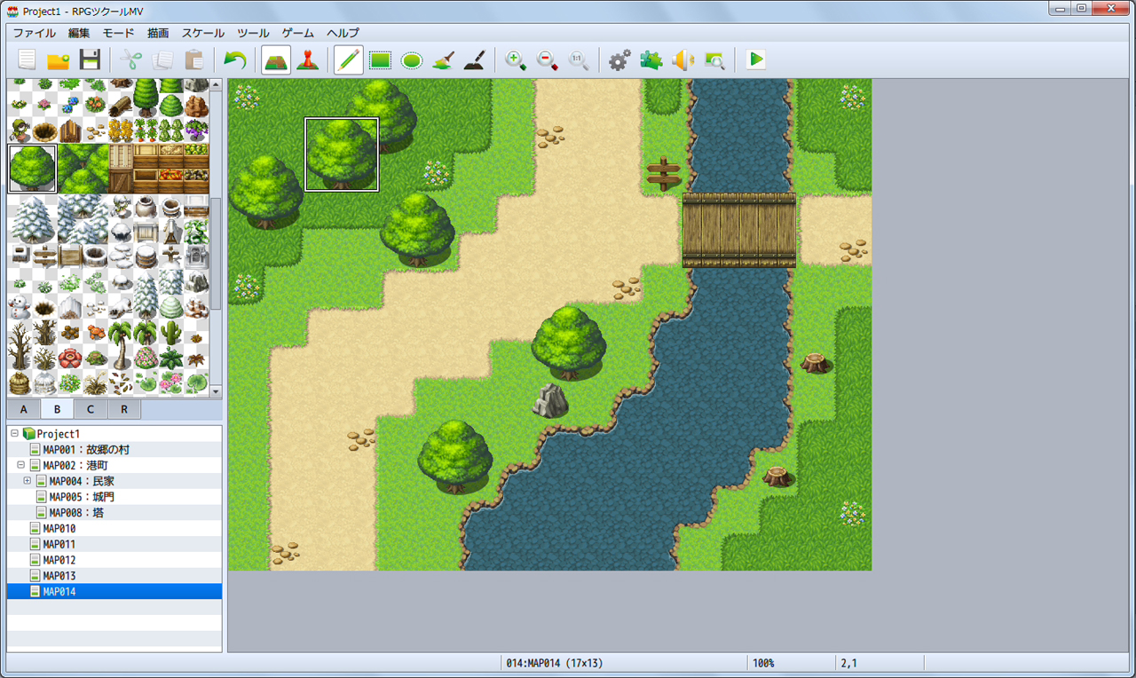
Task: Select the Shadow Pen tool
Action: click(x=474, y=59)
